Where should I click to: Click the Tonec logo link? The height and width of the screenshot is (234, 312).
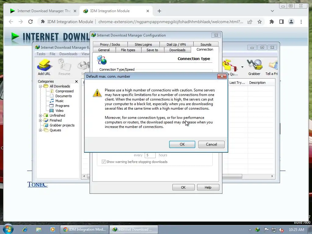click(x=37, y=184)
